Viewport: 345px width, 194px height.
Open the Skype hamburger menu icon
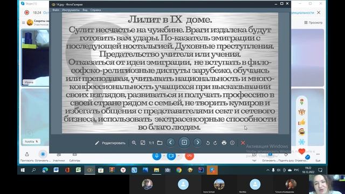(23, 23)
